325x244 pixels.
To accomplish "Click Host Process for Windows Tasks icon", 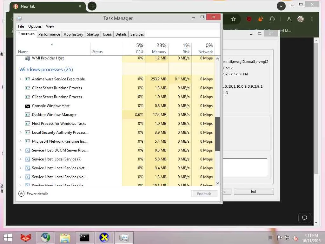I will click(28, 124).
